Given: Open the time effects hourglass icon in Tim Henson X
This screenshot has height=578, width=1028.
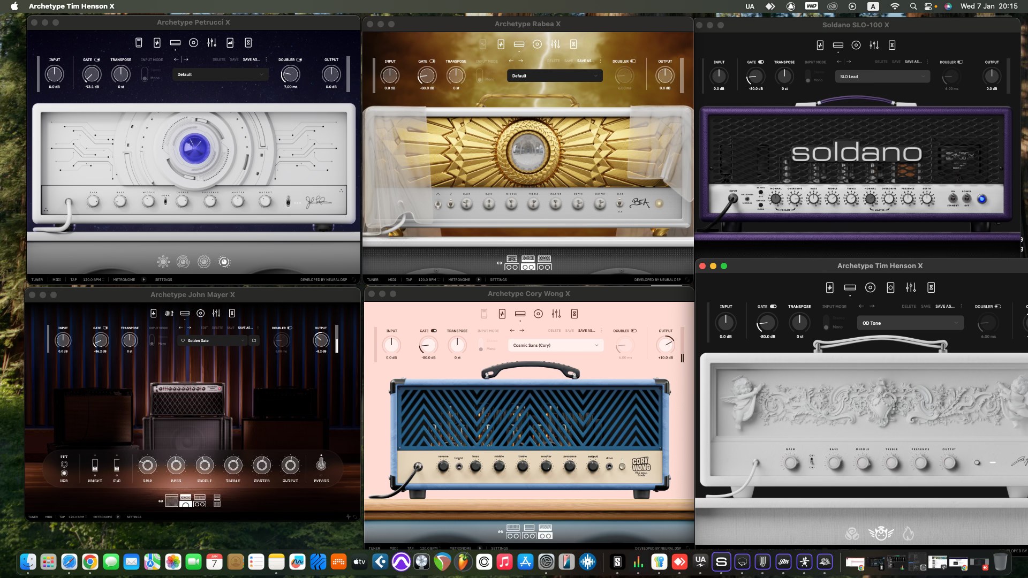Looking at the screenshot, I should point(931,288).
